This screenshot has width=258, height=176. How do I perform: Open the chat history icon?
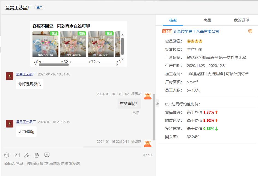47,155
